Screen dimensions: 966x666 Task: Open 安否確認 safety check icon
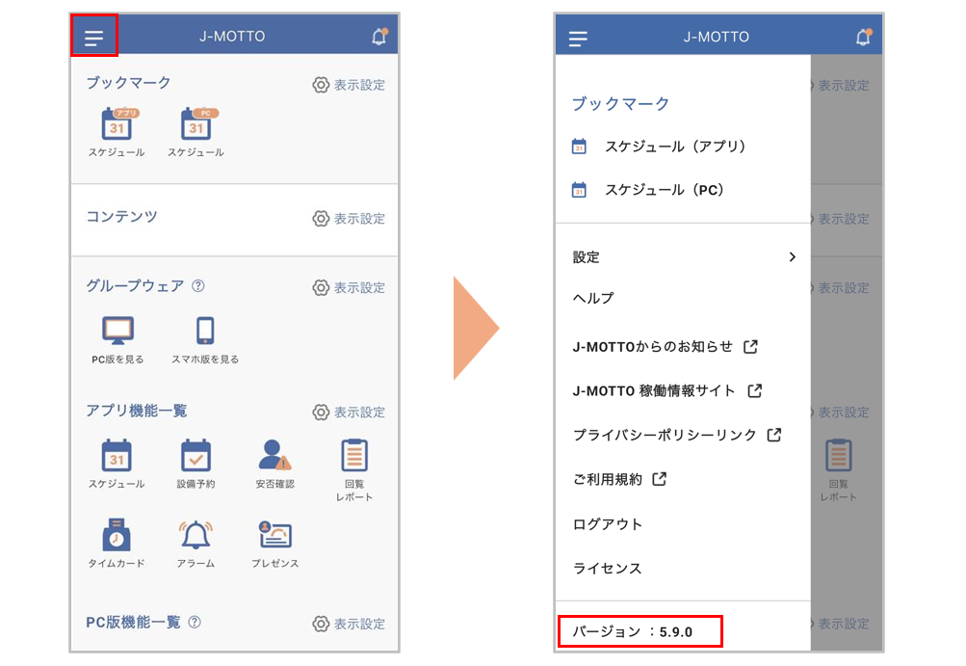[x=274, y=456]
